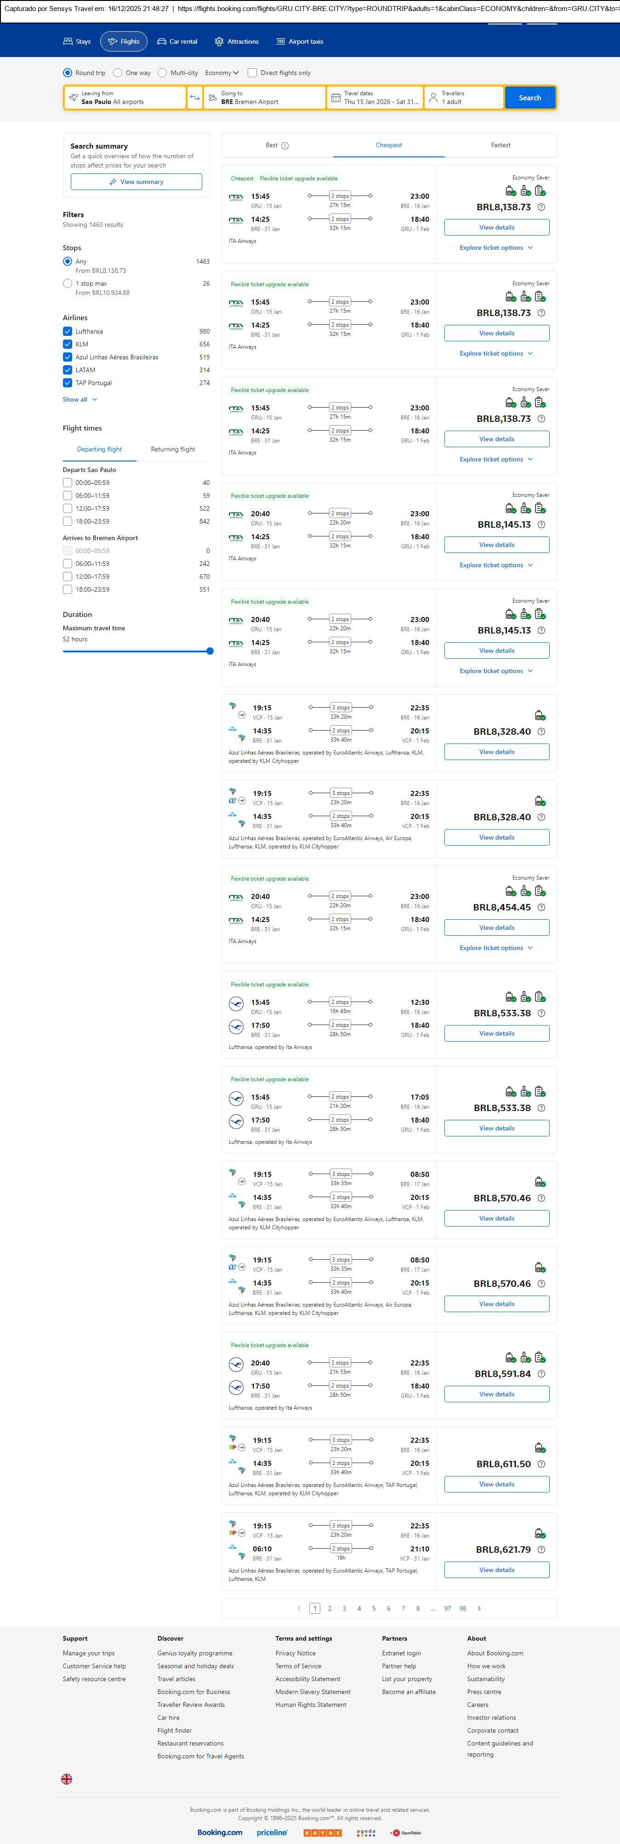Select the 1 stop max radio option
This screenshot has height=1844, width=620.
[x=67, y=283]
